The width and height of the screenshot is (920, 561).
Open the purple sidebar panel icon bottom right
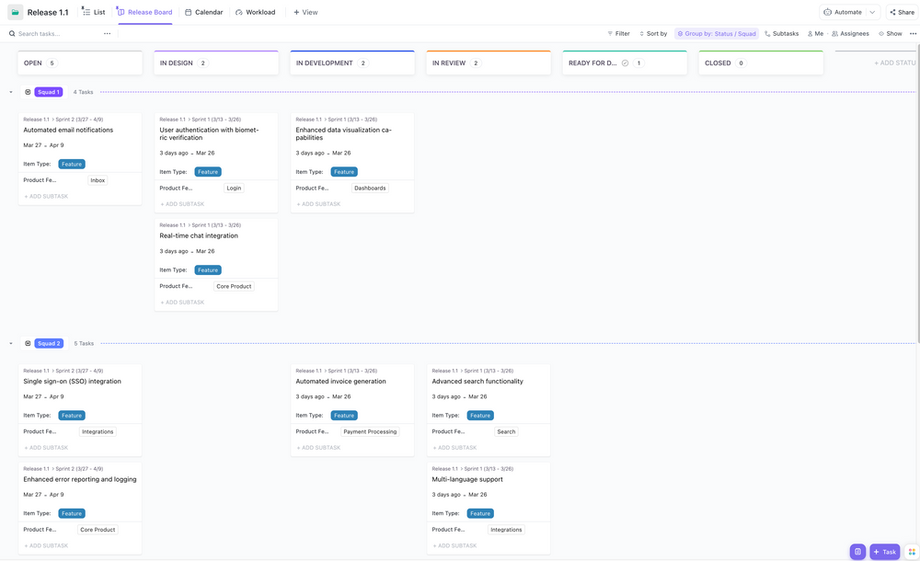point(857,550)
